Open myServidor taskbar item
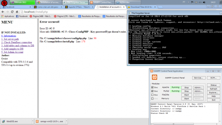This screenshot has height=125, width=222. click(x=128, y=2)
